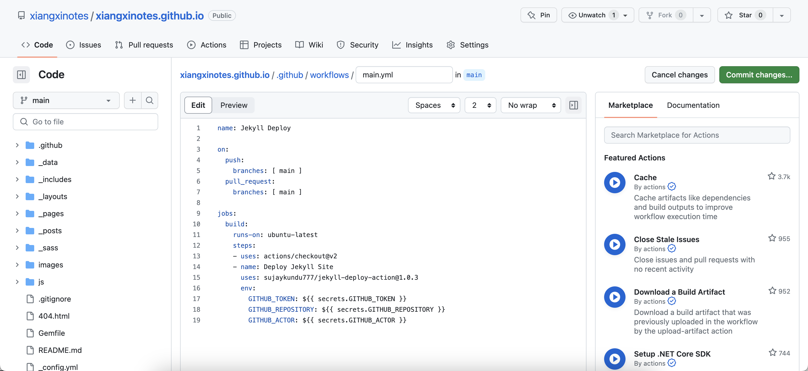
Task: Switch to the Documentation tab
Action: pyautogui.click(x=693, y=104)
